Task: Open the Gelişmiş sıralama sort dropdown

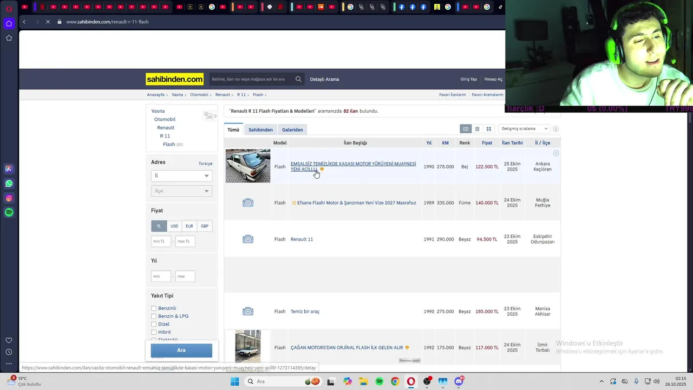Action: (x=525, y=129)
